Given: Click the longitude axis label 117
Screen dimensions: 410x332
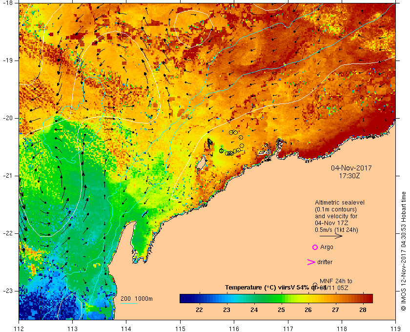Looking at the screenshot, I should [288, 328].
